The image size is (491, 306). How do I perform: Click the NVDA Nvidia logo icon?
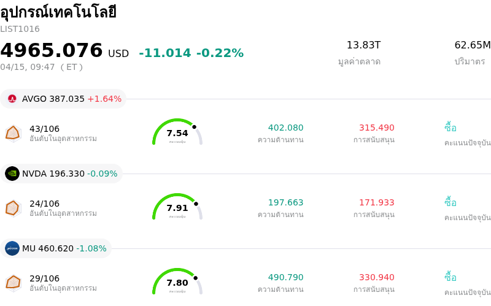[x=12, y=174]
